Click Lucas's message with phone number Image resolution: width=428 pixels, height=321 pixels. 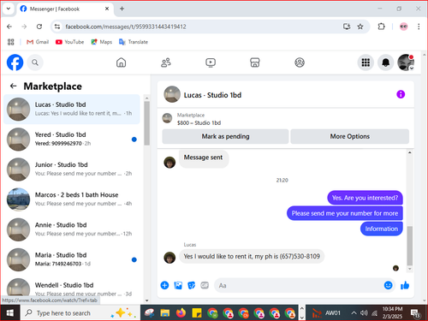[x=252, y=256]
